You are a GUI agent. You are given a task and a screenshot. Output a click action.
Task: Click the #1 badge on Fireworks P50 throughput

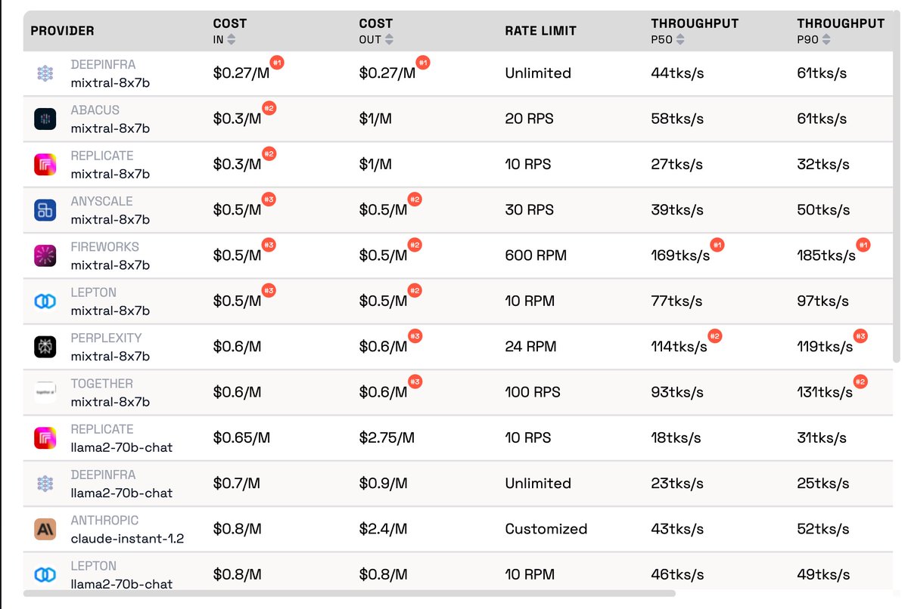pos(718,245)
